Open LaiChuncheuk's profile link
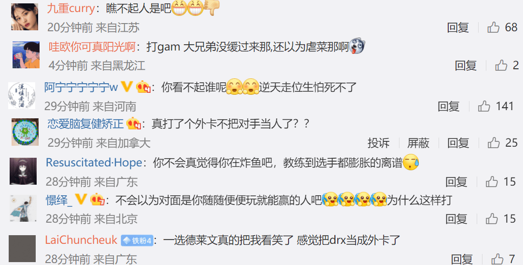Image resolution: width=523 pixels, height=265 pixels. tap(81, 240)
